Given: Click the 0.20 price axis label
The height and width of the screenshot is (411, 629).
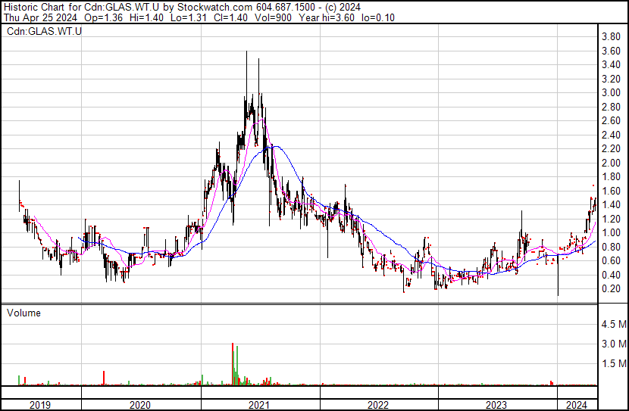Looking at the screenshot, I should pyautogui.click(x=610, y=289).
